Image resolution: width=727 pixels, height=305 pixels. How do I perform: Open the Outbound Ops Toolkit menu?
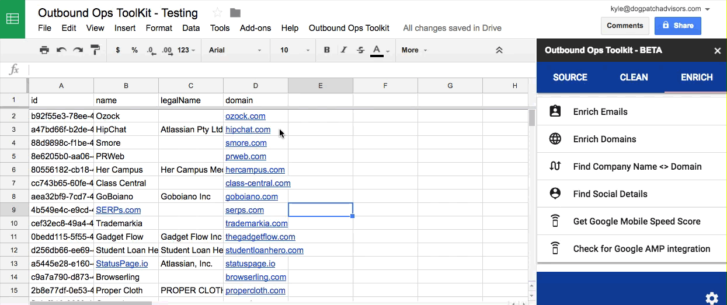click(349, 28)
